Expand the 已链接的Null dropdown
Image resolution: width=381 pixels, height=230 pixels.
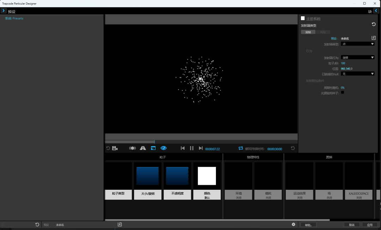click(x=358, y=74)
